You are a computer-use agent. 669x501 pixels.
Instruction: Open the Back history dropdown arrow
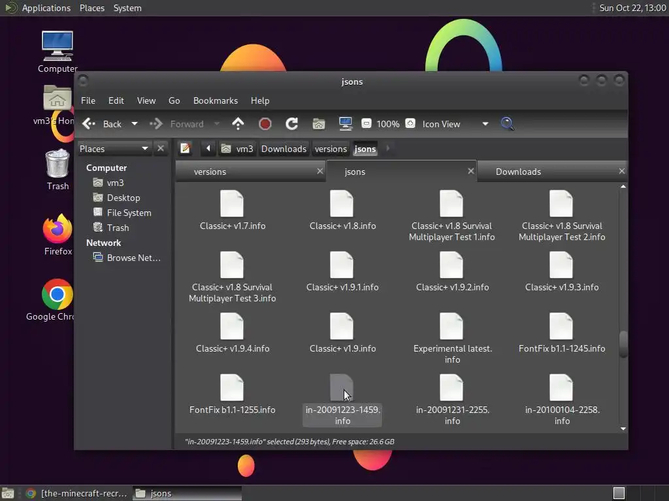(x=135, y=124)
